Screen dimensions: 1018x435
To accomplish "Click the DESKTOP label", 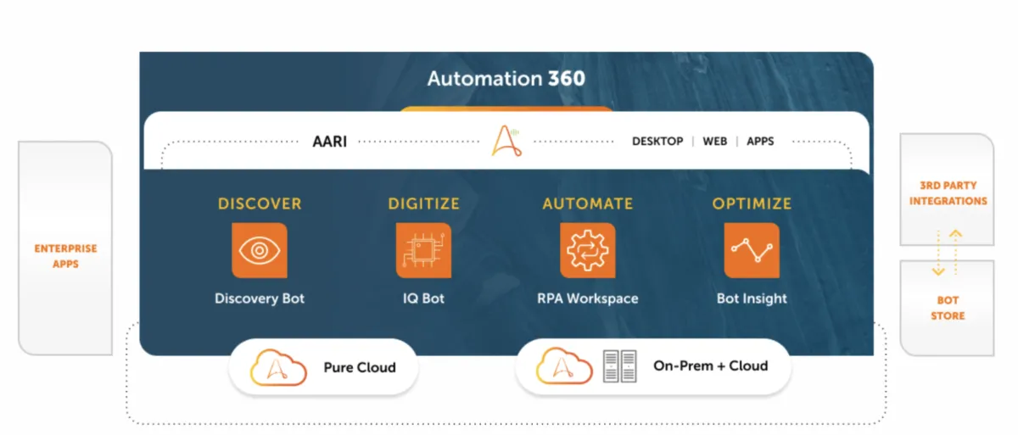I will [657, 142].
